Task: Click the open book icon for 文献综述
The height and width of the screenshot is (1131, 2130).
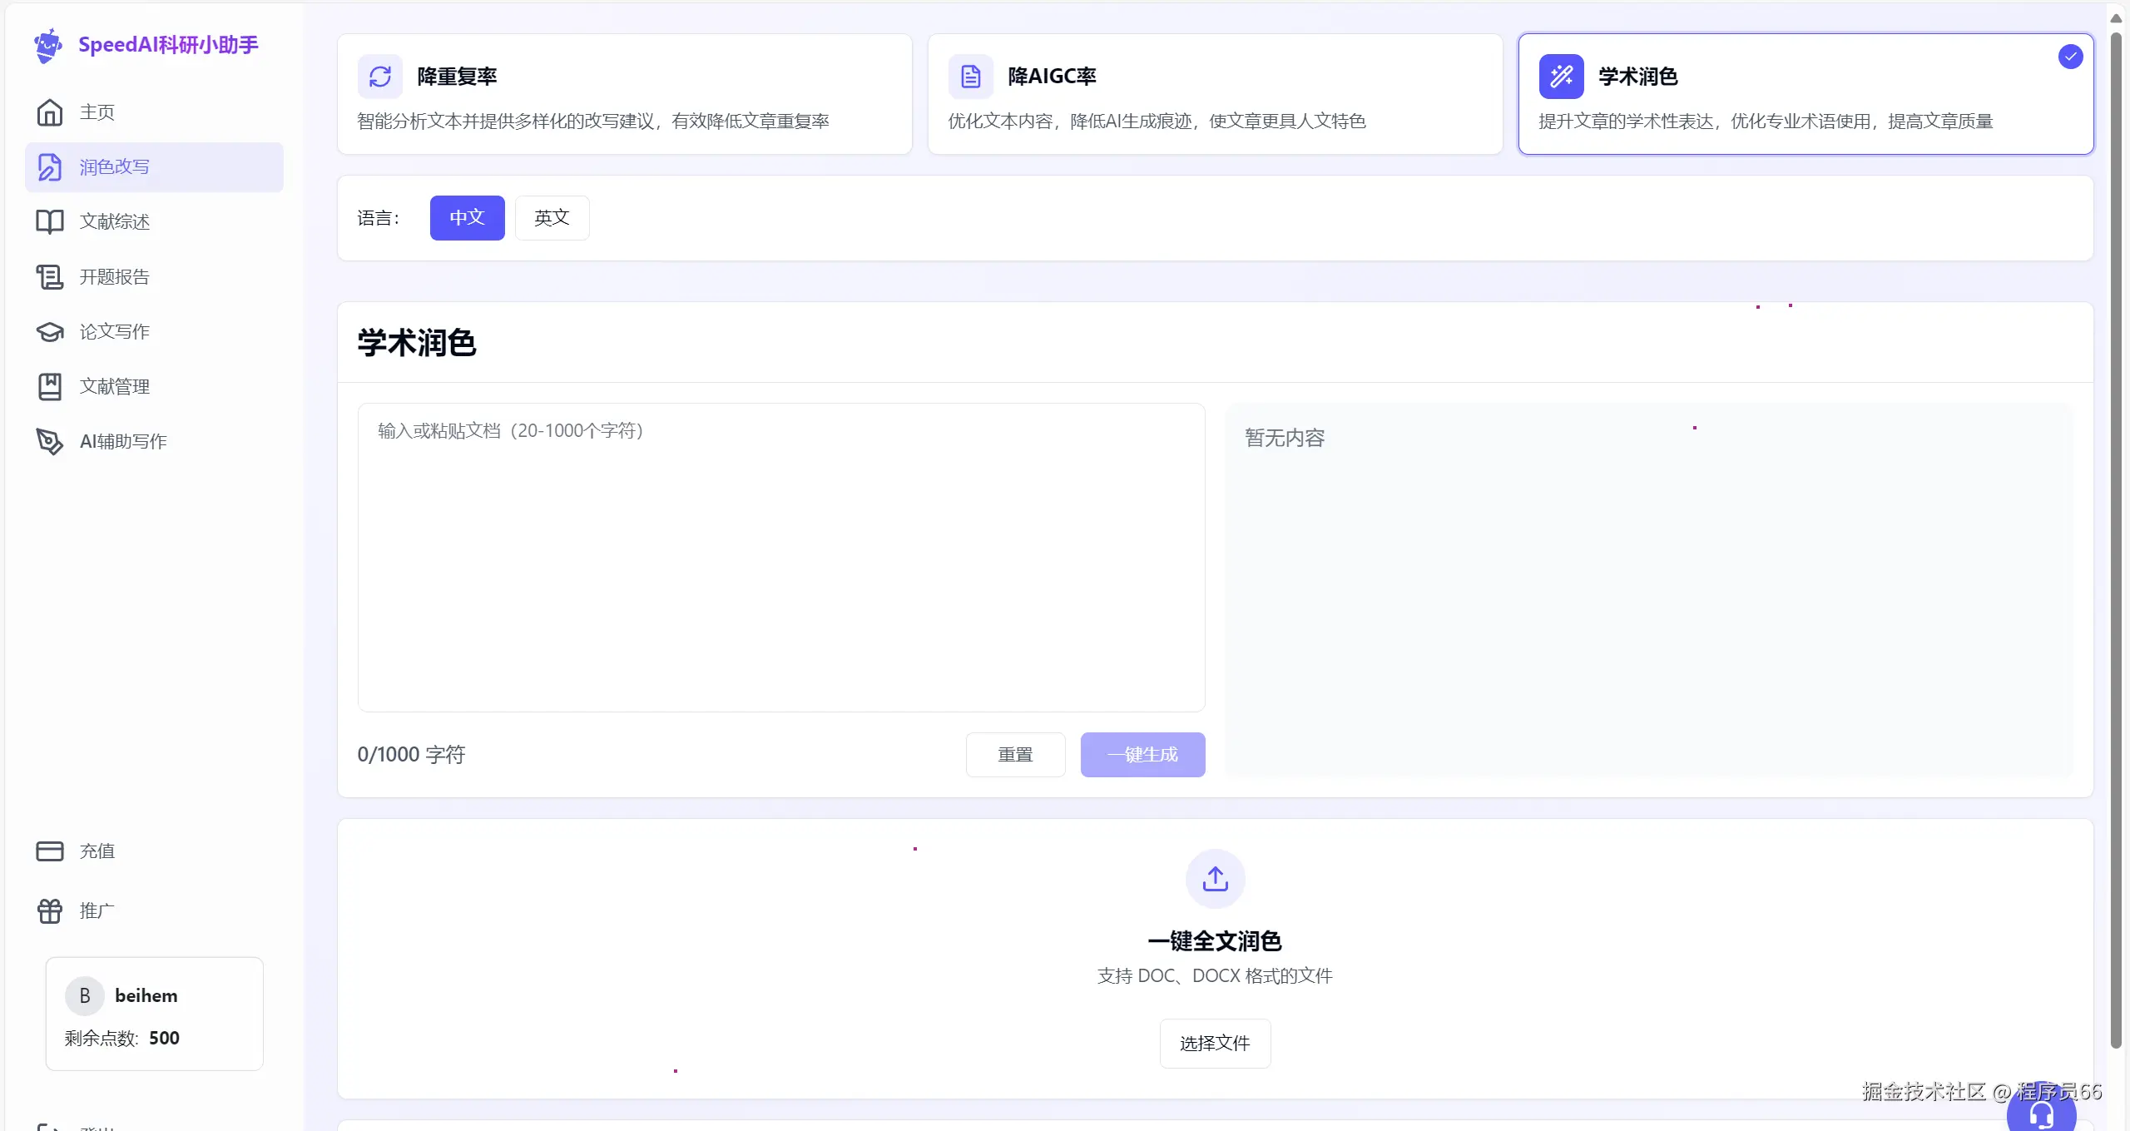Action: coord(50,221)
